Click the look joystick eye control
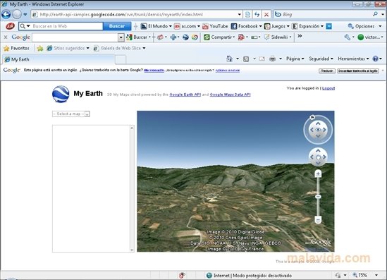387x280 pixels. pos(318,130)
